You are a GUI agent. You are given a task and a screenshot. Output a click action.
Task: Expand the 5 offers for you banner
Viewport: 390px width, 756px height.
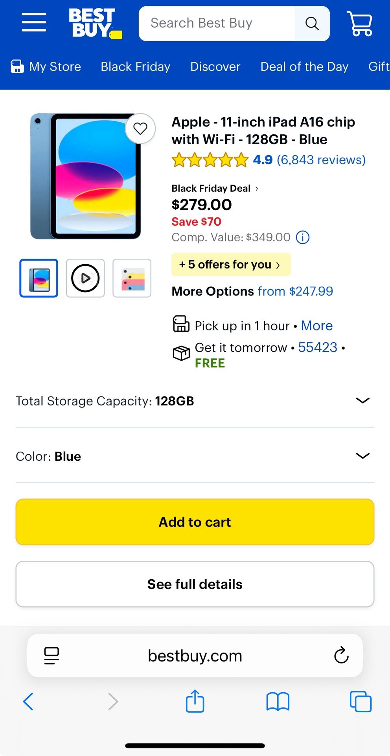click(x=231, y=265)
